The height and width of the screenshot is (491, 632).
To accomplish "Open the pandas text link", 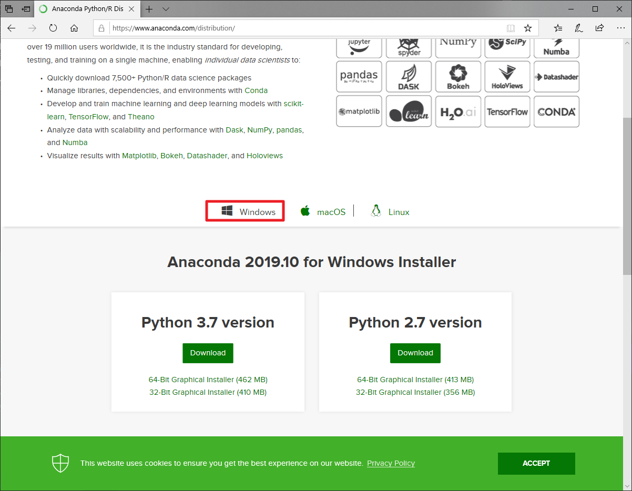I will [x=289, y=129].
